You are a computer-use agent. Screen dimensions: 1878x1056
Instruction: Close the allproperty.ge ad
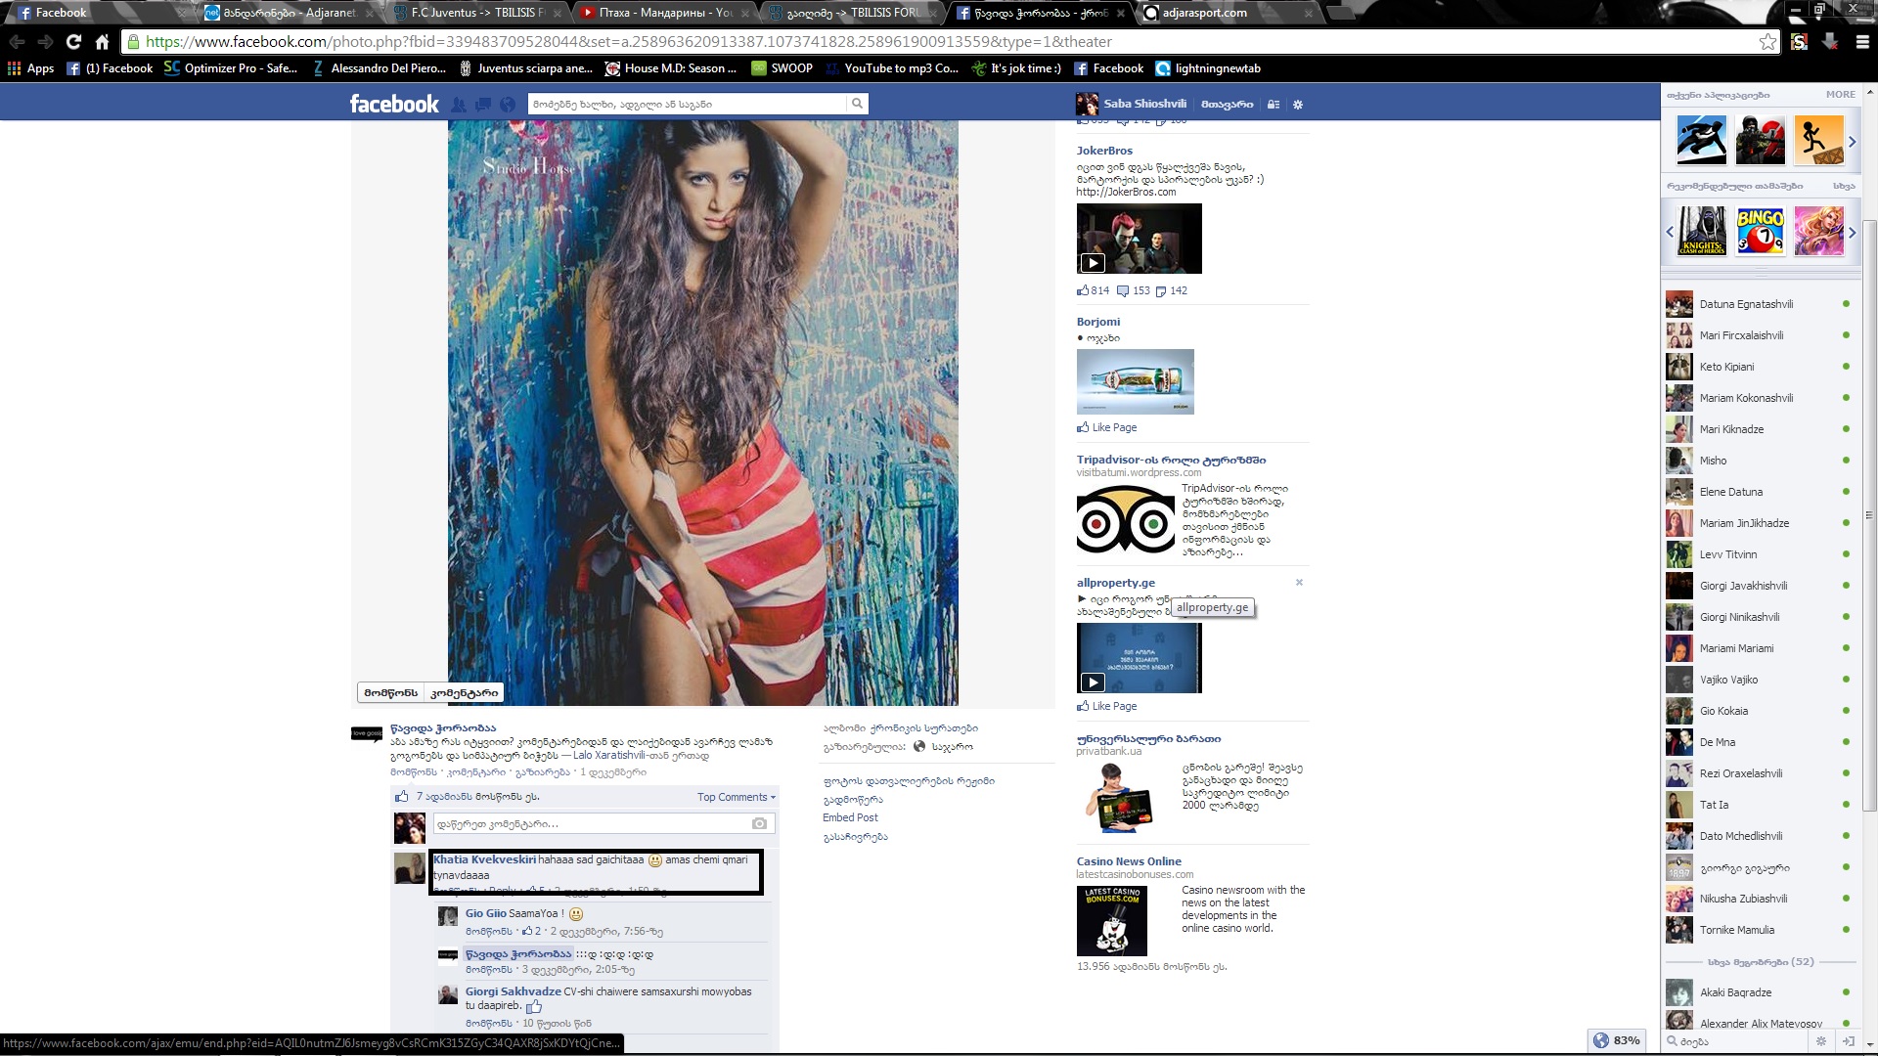pos(1299,583)
